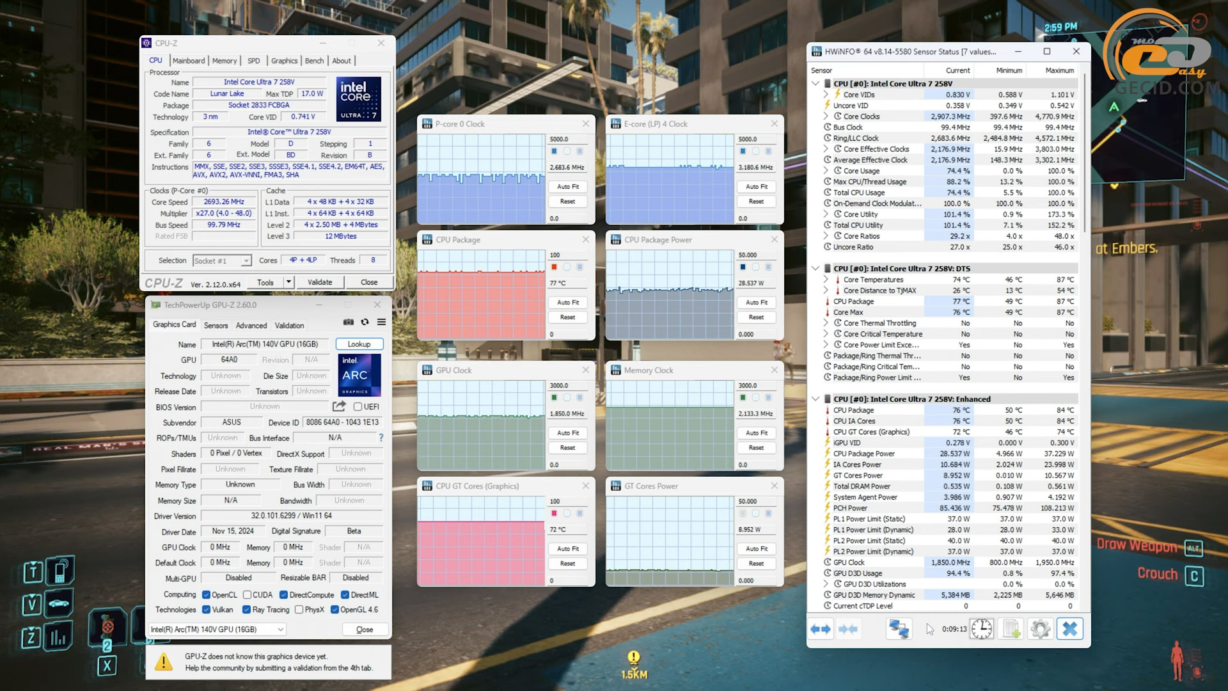Click the Lookup button in GPU-Z
The width and height of the screenshot is (1228, 691).
coord(359,344)
